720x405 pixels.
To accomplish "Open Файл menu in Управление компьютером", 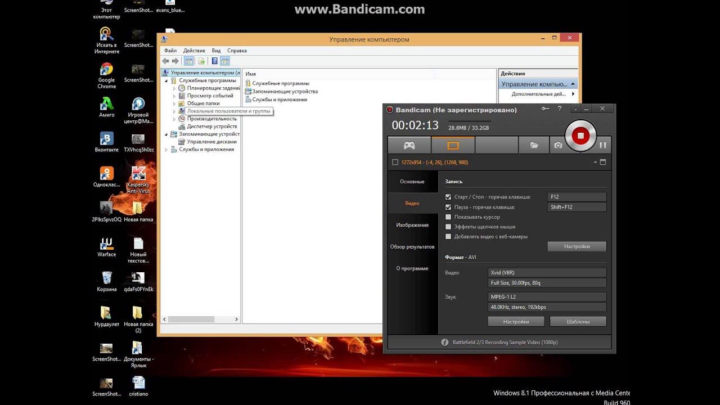I will [x=170, y=51].
